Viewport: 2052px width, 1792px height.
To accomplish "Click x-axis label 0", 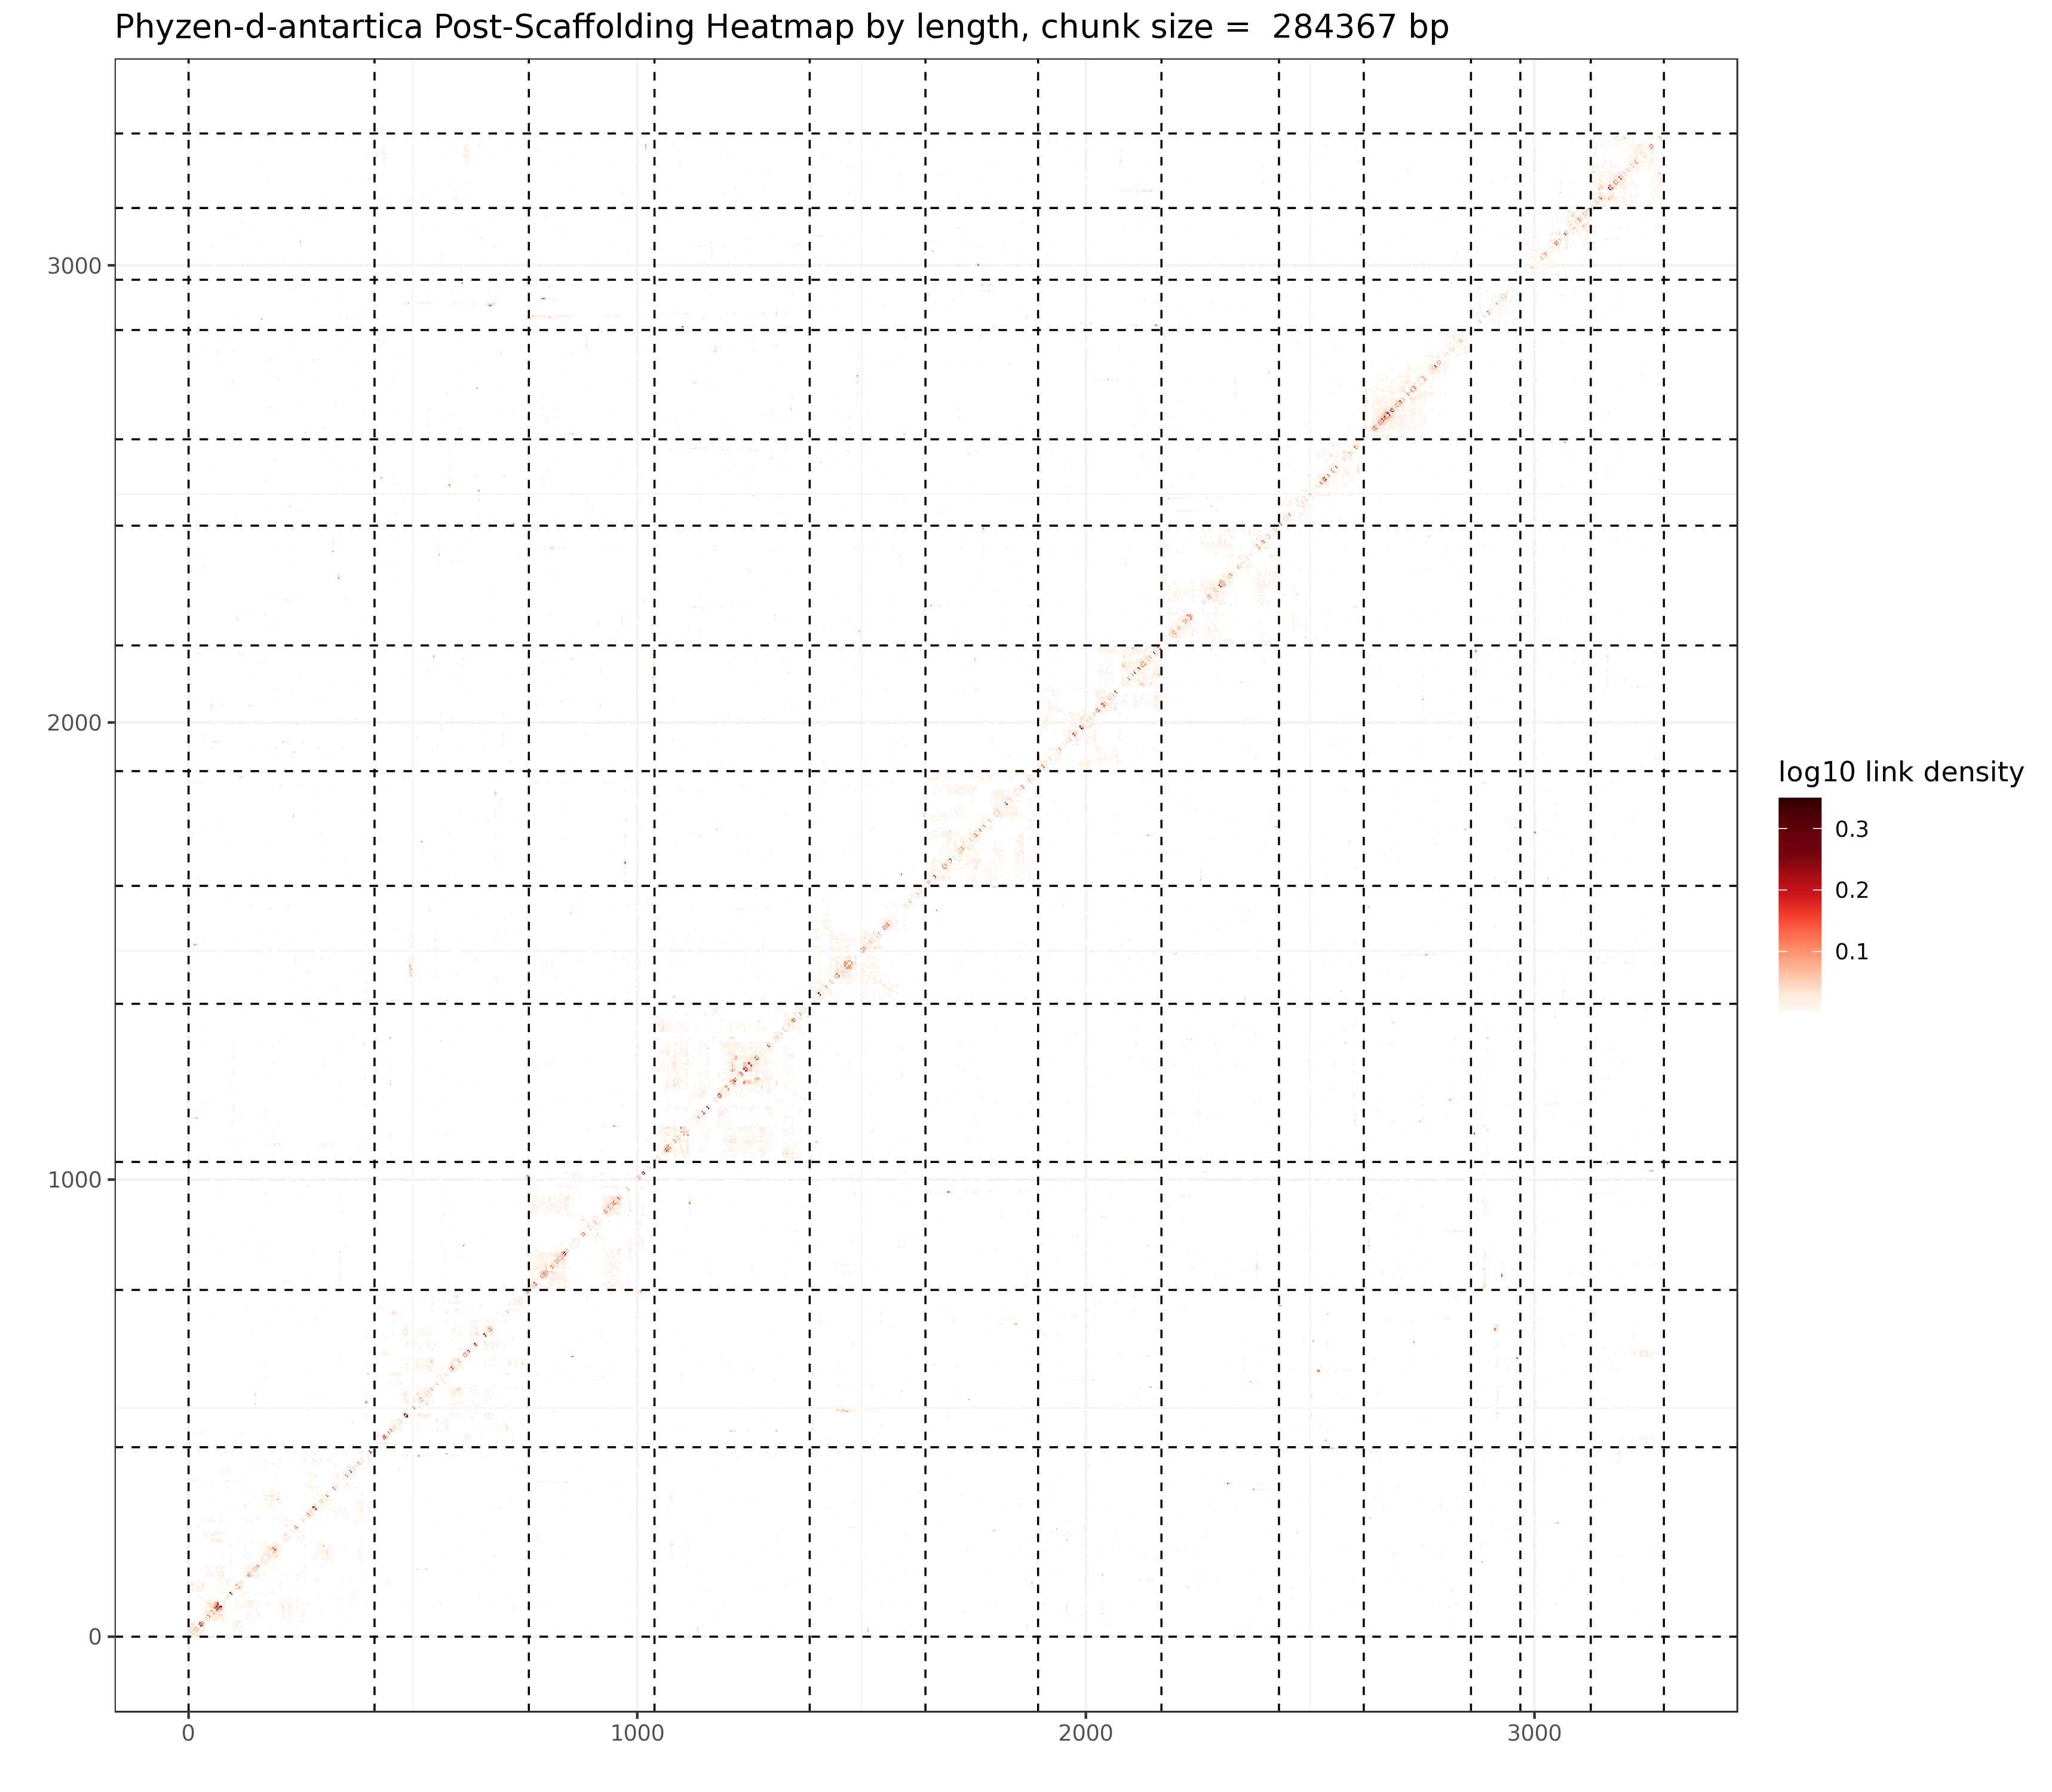I will (x=188, y=1735).
